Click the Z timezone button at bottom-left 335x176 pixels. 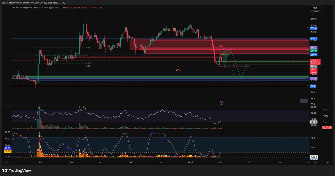[x=7, y=162]
